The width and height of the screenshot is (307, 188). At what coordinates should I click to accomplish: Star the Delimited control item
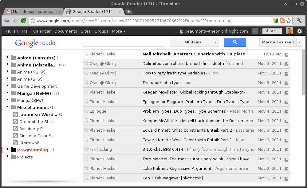[86, 63]
